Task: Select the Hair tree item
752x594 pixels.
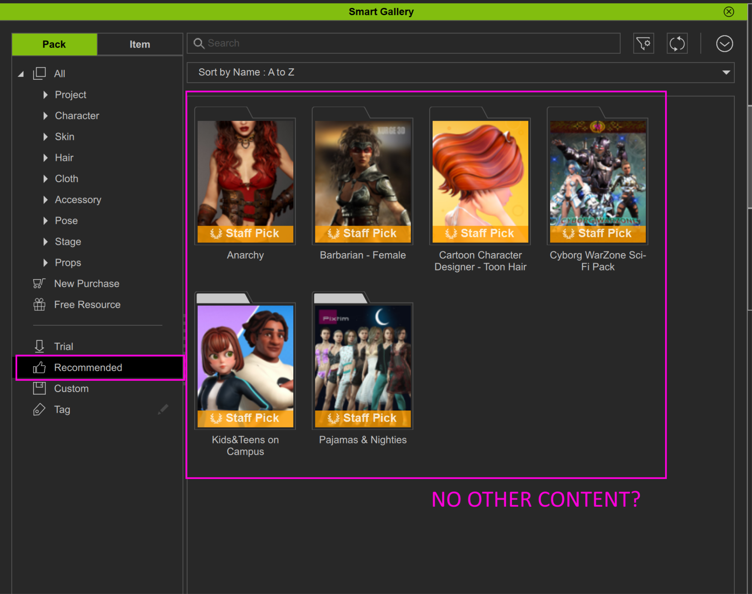Action: (64, 158)
